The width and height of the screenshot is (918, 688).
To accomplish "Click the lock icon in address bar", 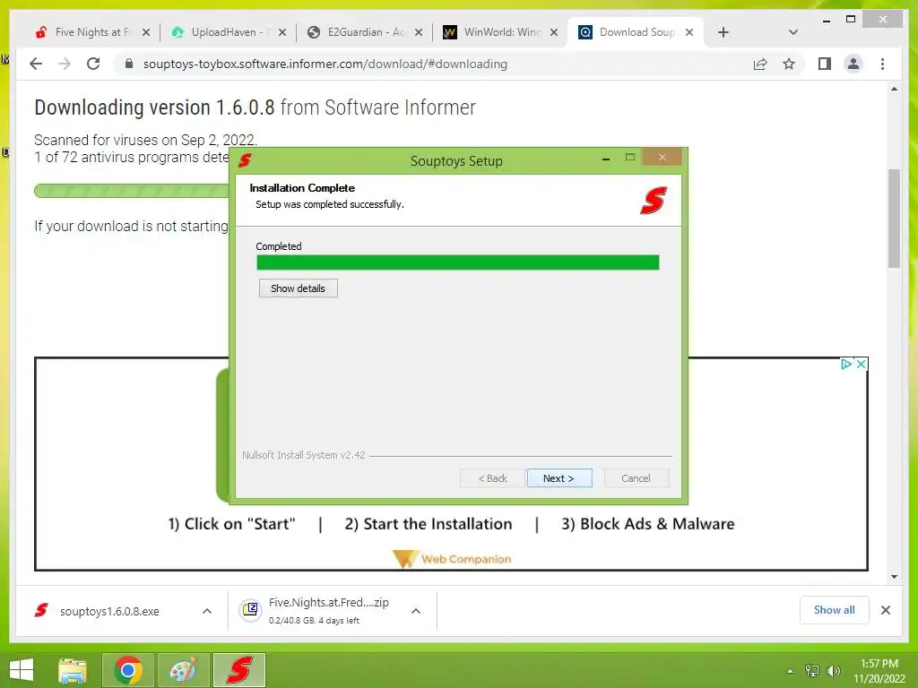I will pos(129,64).
